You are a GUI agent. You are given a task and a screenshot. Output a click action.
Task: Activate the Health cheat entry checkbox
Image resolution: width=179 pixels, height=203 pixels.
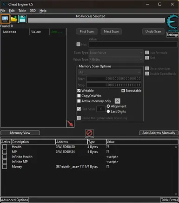point(5,147)
